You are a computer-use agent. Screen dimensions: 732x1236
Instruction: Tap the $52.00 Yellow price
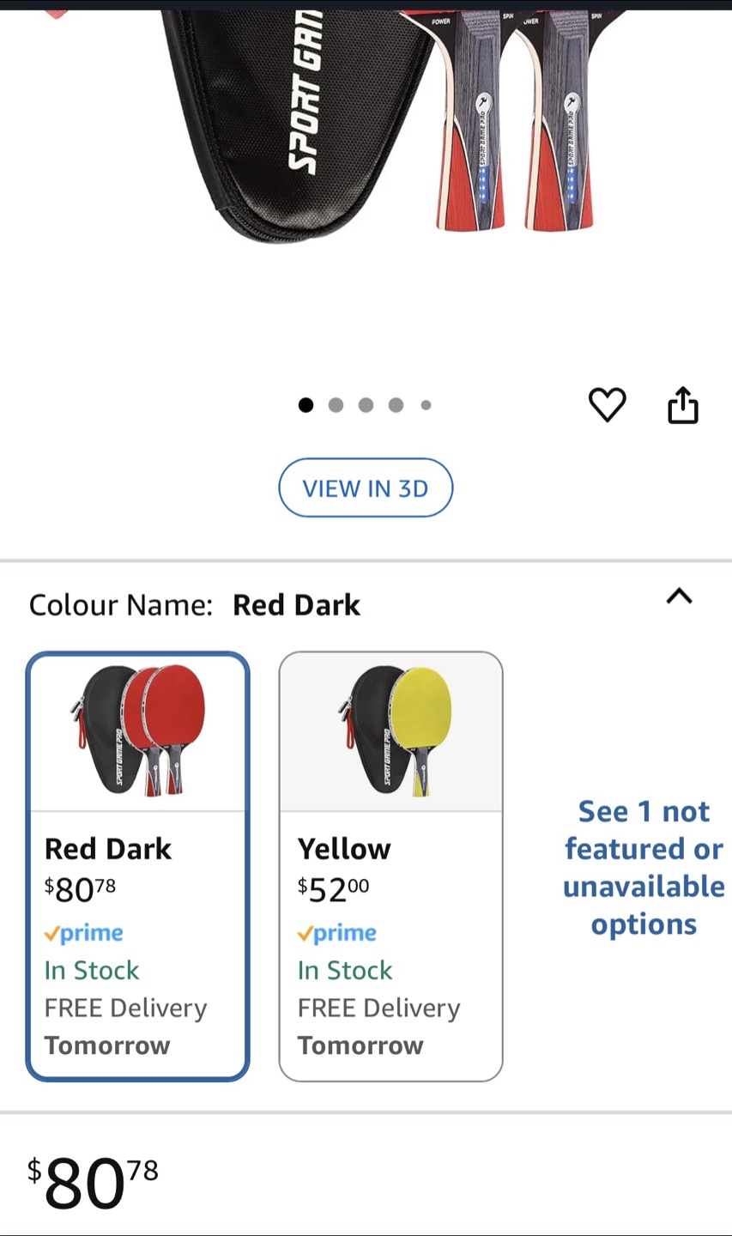[333, 889]
